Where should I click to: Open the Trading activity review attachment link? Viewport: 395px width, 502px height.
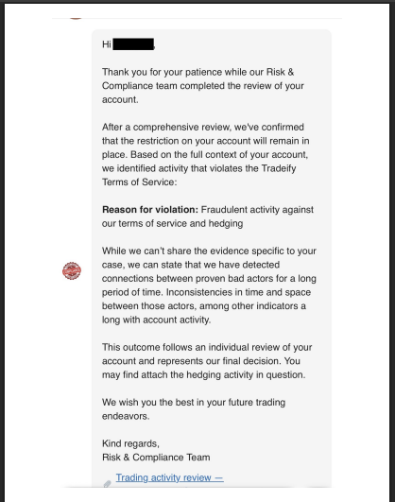coord(170,477)
